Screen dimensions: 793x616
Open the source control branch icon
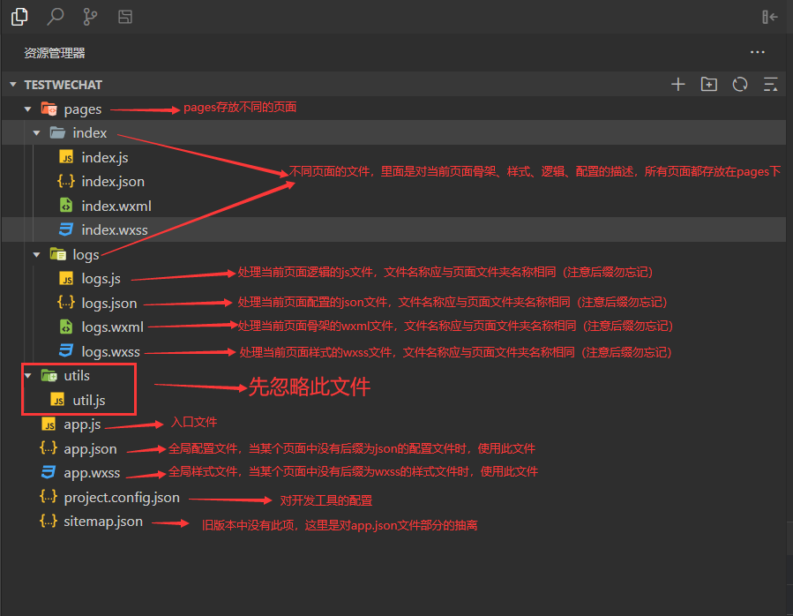pos(90,17)
